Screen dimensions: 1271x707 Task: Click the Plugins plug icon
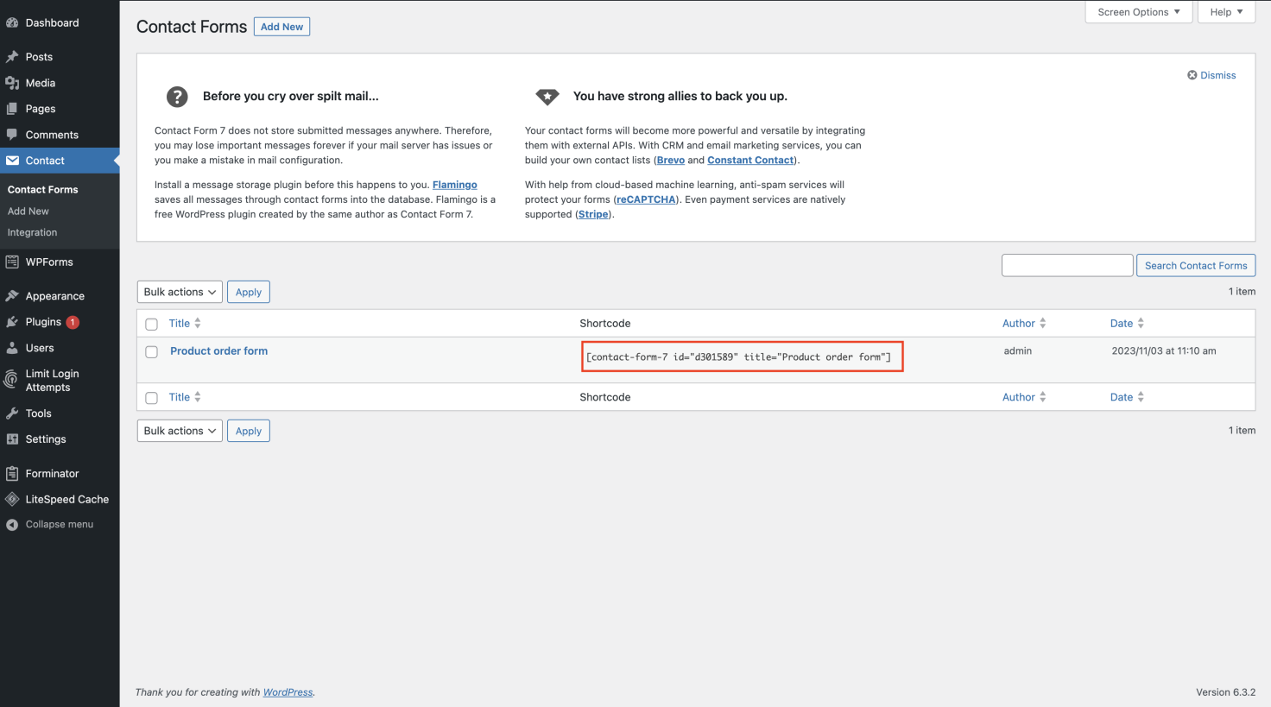[x=12, y=322]
